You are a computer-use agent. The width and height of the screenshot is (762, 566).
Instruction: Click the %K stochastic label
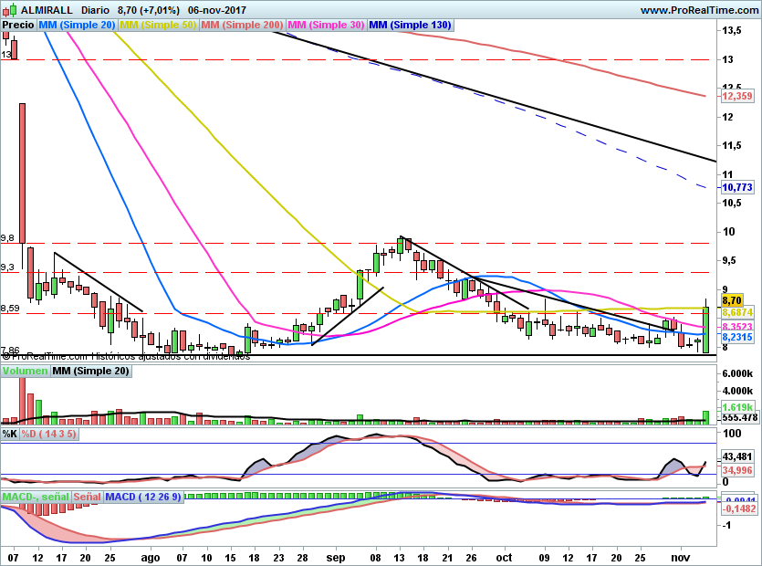(10, 434)
